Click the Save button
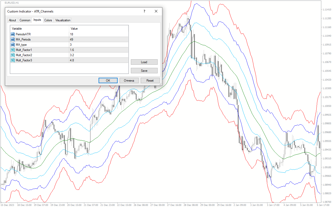This screenshot has width=333, height=208. point(144,71)
